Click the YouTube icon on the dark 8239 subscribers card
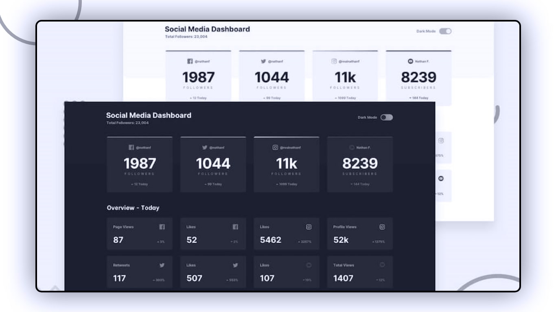The width and height of the screenshot is (556, 312). tap(352, 147)
